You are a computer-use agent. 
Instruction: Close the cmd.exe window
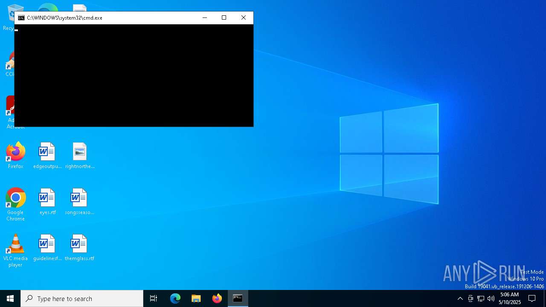click(244, 18)
